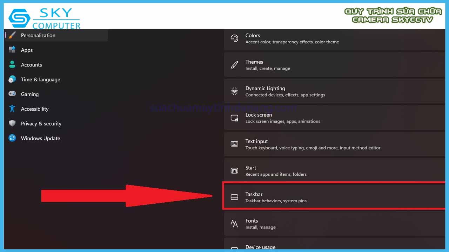449x252 pixels.
Task: Open Taskbar settings row
Action: [335, 196]
